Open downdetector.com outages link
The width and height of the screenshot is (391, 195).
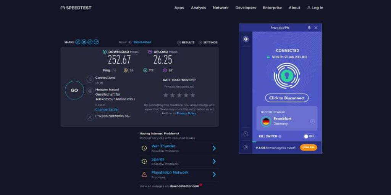184,186
